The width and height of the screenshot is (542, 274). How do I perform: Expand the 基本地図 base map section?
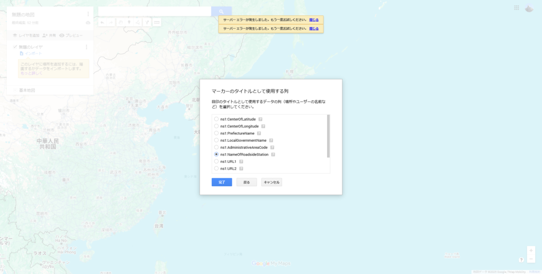[x=15, y=90]
